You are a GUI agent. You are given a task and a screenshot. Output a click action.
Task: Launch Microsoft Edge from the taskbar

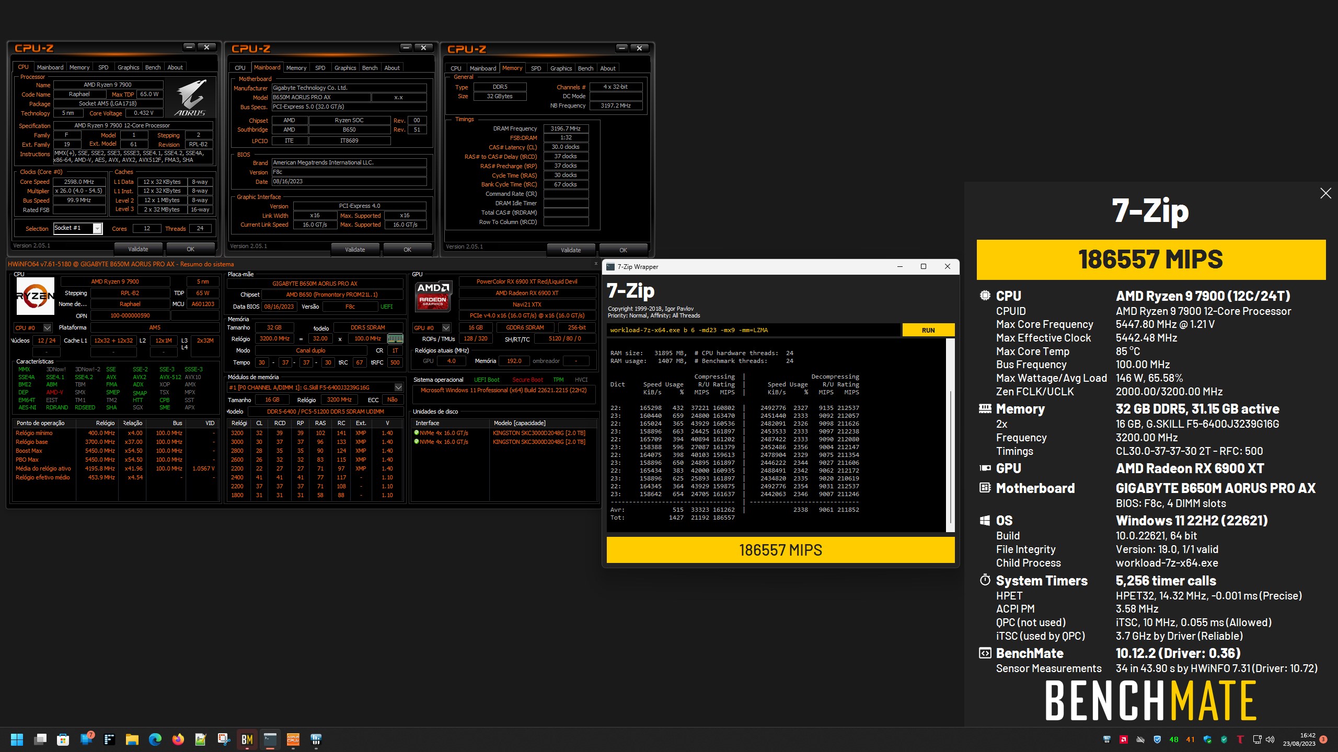[x=155, y=739]
